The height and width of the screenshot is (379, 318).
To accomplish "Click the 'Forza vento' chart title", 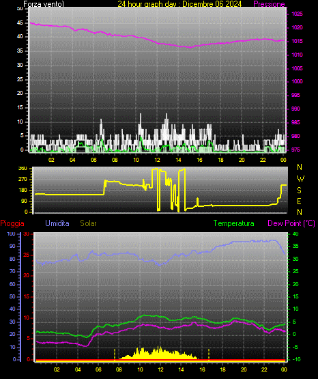I will pyautogui.click(x=44, y=4).
